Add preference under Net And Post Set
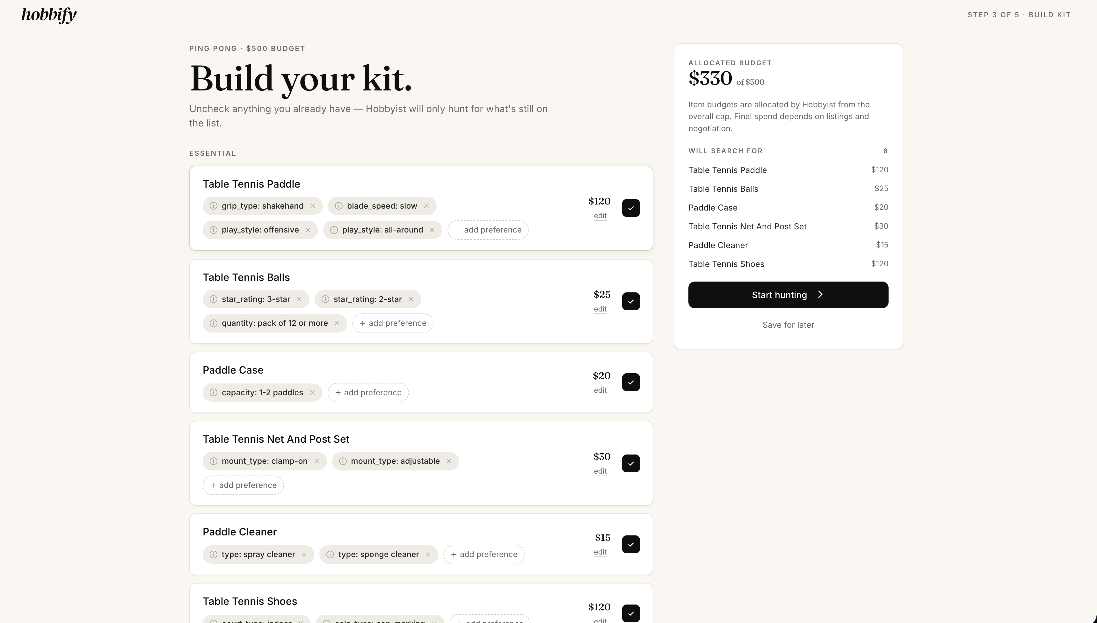Screen dimensions: 1097x623 [x=243, y=485]
